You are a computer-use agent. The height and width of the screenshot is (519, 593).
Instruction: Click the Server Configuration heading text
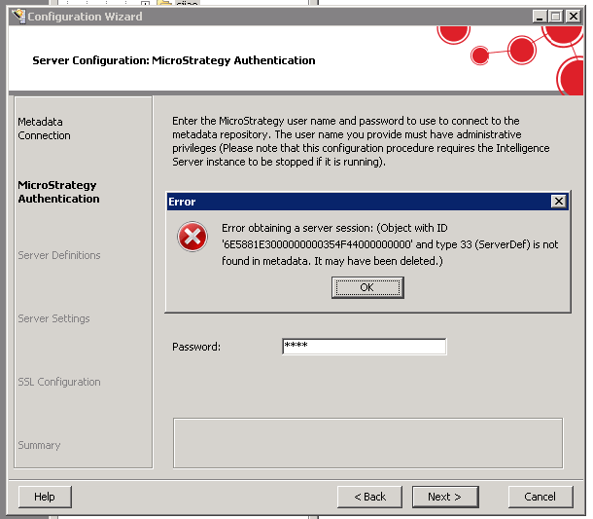pos(174,60)
